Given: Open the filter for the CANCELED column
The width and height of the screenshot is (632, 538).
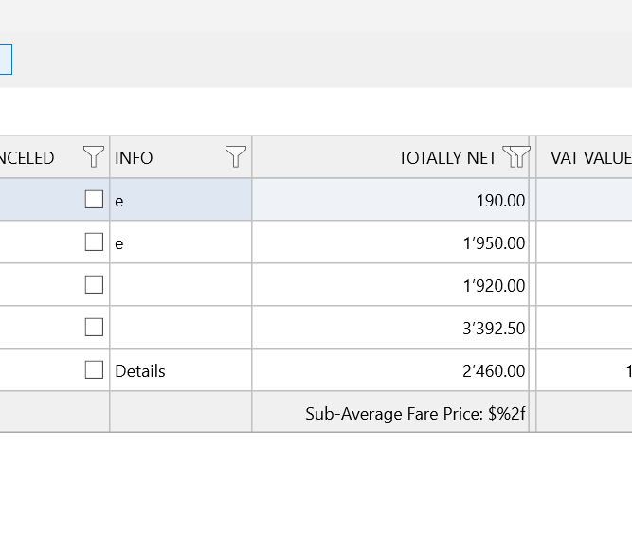Looking at the screenshot, I should [94, 157].
